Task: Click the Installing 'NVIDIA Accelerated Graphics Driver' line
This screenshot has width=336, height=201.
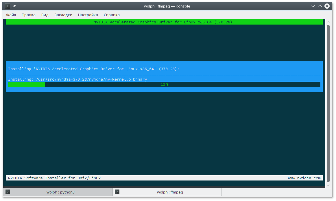Action: [x=93, y=69]
